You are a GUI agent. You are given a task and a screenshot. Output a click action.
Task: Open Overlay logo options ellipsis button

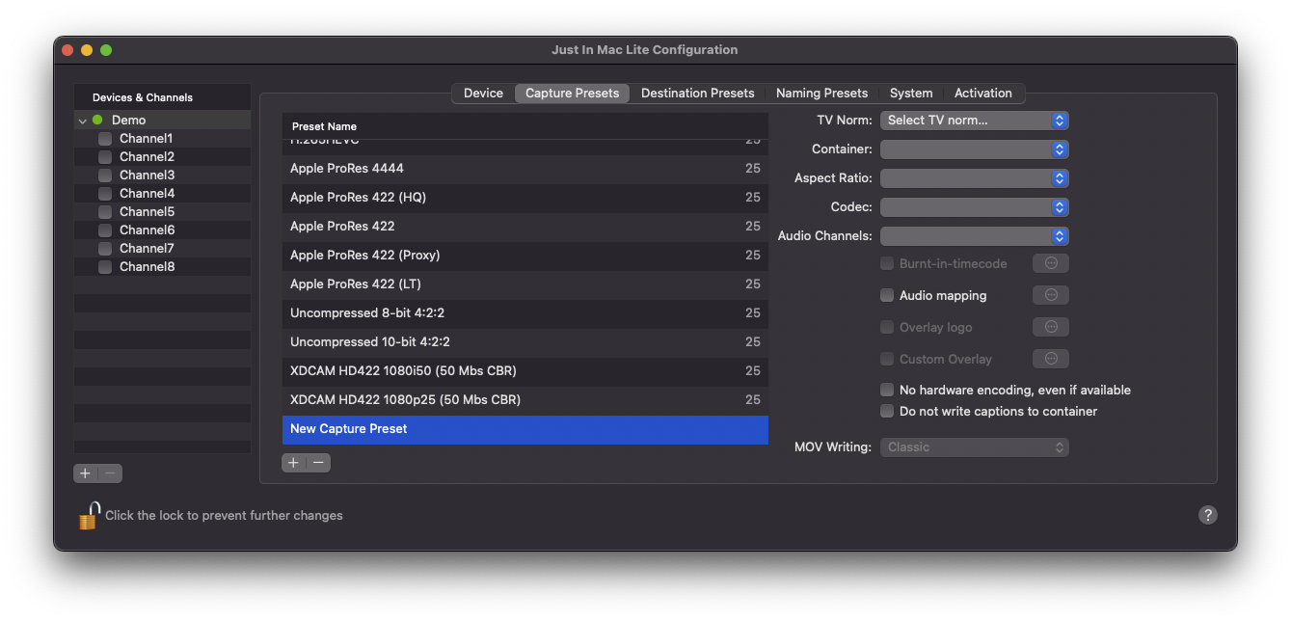point(1051,327)
